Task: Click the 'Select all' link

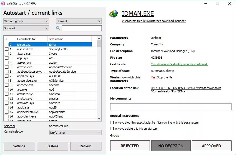Action: click(x=10, y=126)
